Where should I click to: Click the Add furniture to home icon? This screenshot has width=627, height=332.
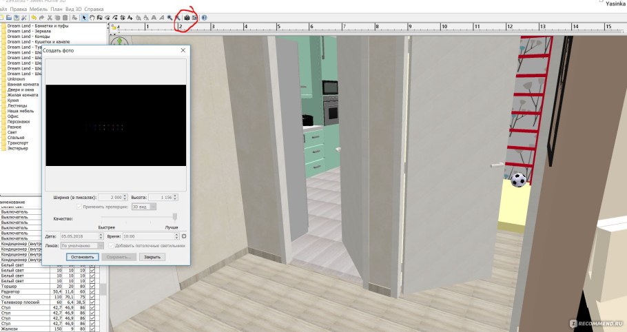click(74, 18)
